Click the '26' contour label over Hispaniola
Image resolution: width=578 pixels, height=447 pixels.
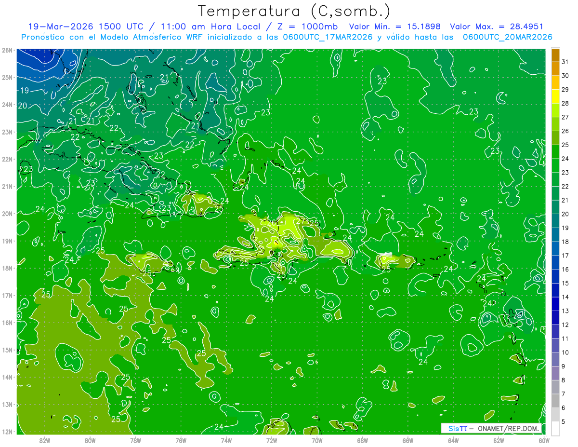pyautogui.click(x=272, y=223)
